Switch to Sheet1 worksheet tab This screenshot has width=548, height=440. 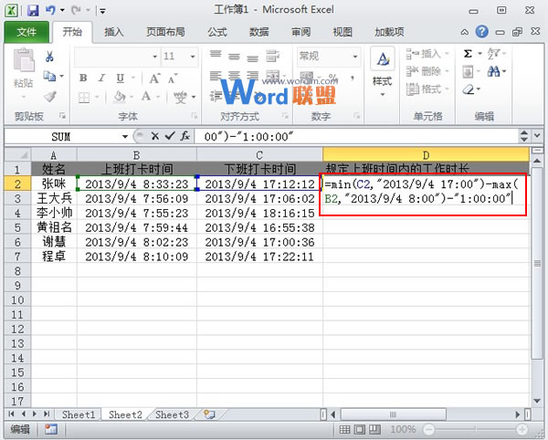[79, 414]
